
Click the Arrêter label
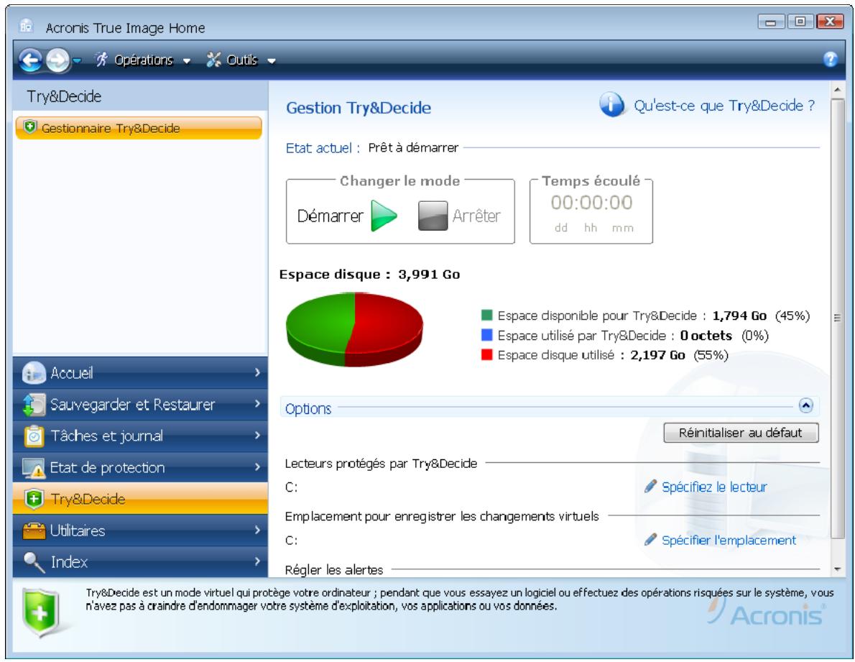(476, 216)
